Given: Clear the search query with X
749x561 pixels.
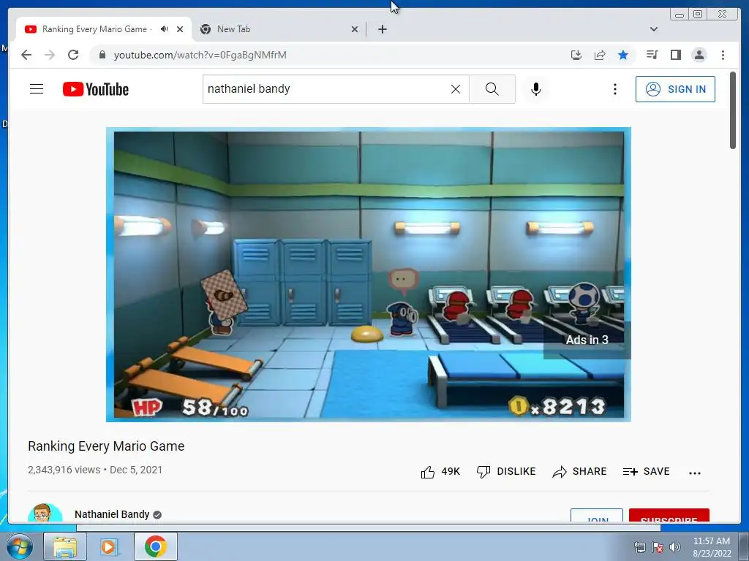Looking at the screenshot, I should (456, 89).
